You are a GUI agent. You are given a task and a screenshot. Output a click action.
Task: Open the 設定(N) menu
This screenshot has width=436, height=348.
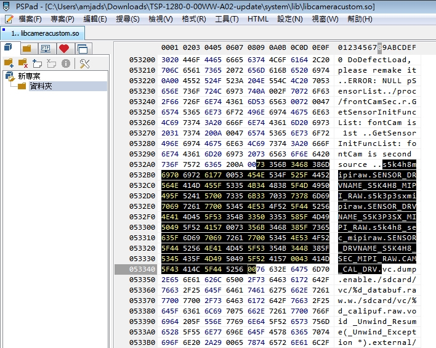point(289,19)
